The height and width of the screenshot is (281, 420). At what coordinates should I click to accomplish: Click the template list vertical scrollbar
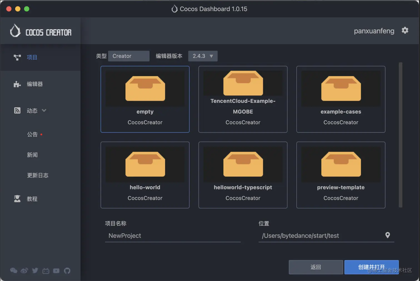point(400,135)
